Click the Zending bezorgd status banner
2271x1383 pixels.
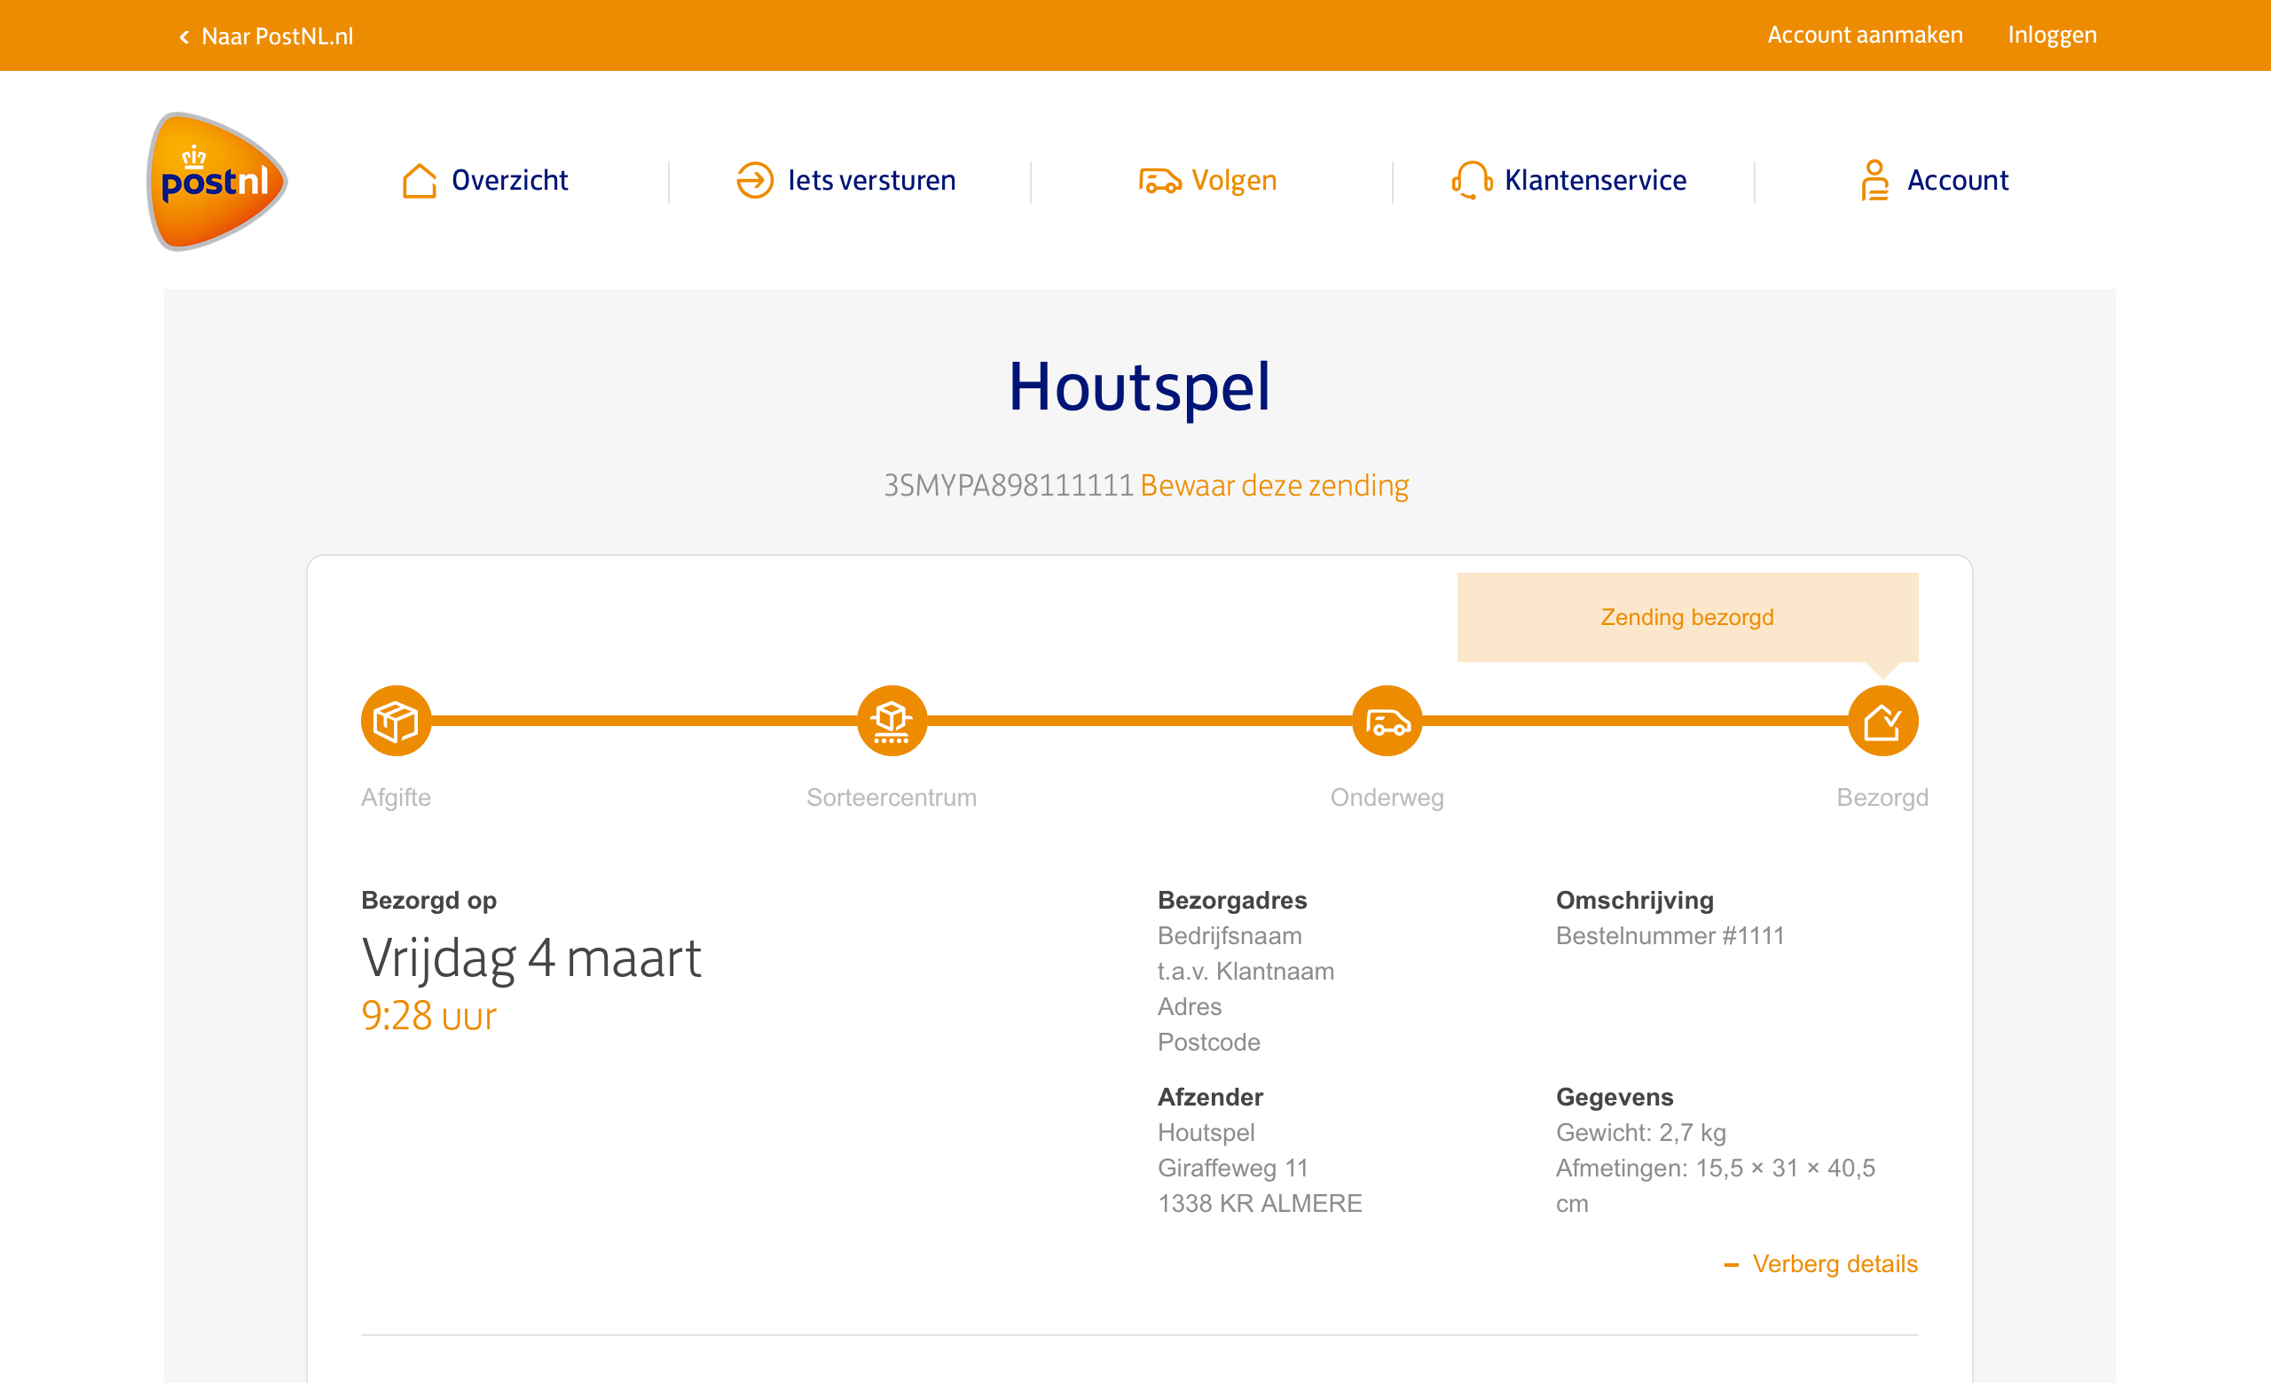coord(1687,617)
